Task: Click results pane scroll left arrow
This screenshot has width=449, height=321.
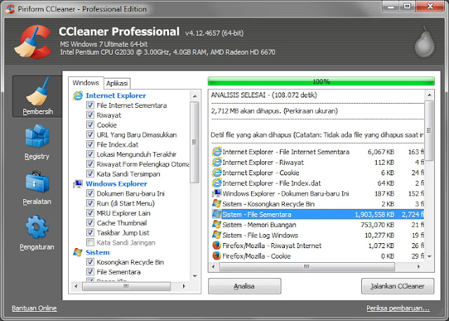Action: (213, 266)
